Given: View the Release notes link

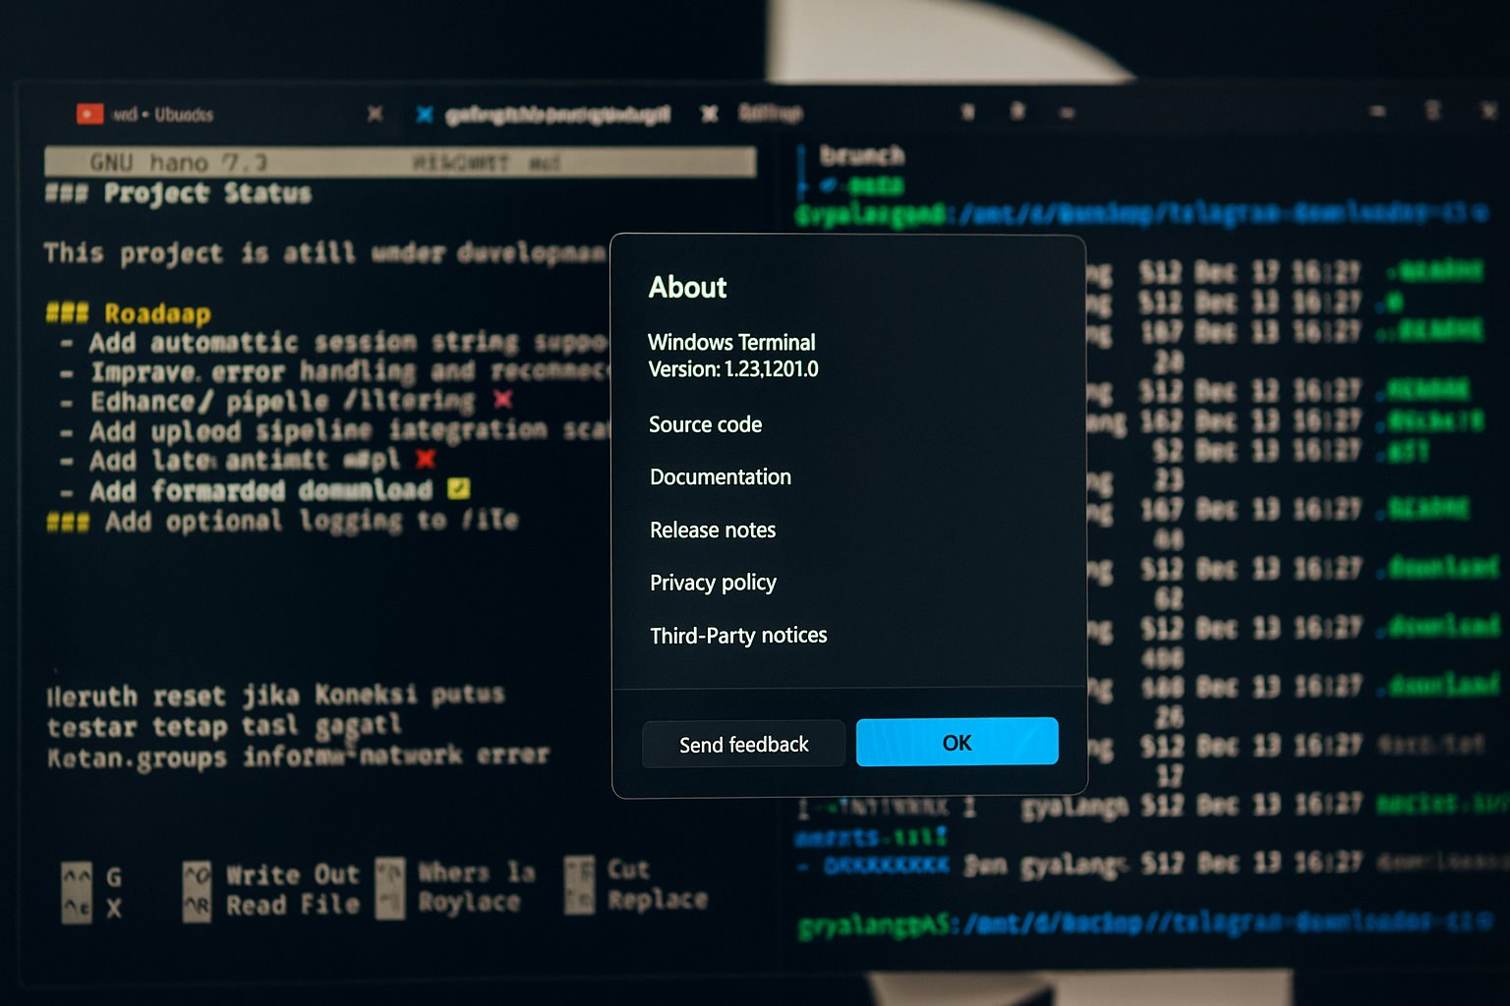Looking at the screenshot, I should tap(713, 530).
